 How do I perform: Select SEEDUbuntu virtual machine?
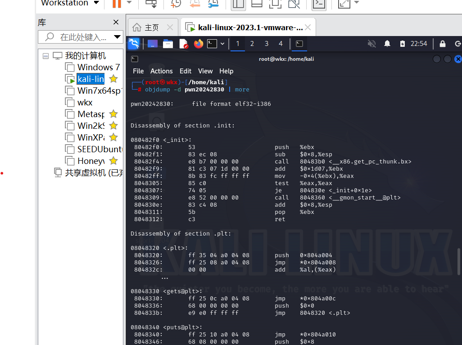coord(100,149)
